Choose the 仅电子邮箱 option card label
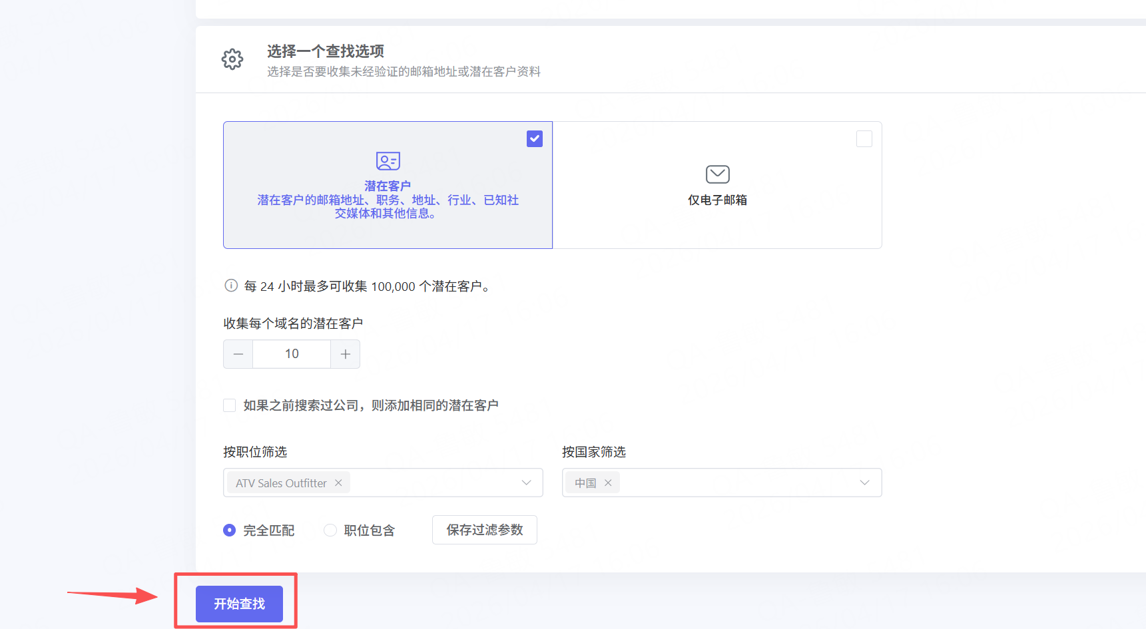Screen dimensions: 1146x629 click(717, 200)
